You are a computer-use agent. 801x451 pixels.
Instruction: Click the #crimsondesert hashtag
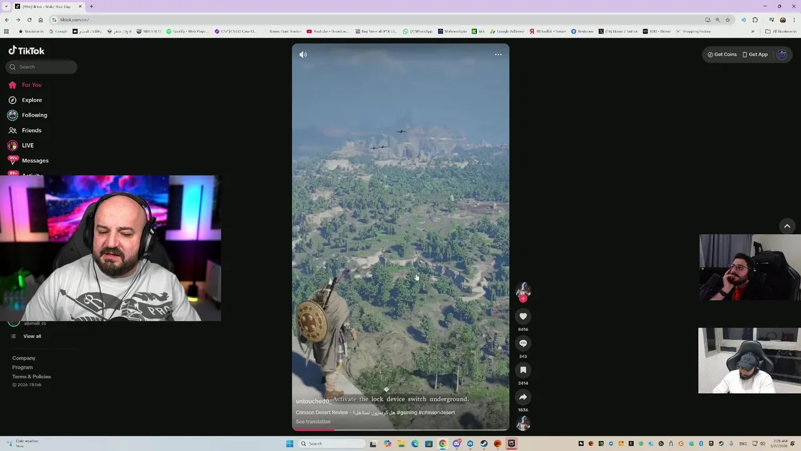click(437, 413)
